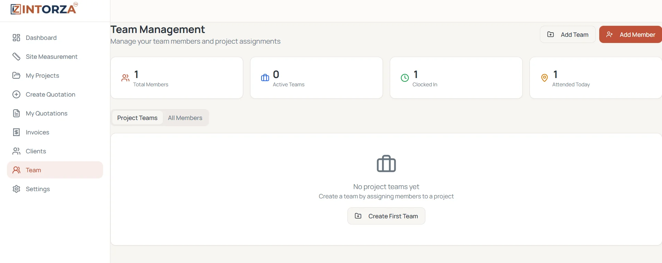This screenshot has height=263, width=662.
Task: Click the Invoices receipt icon
Action: 16,132
